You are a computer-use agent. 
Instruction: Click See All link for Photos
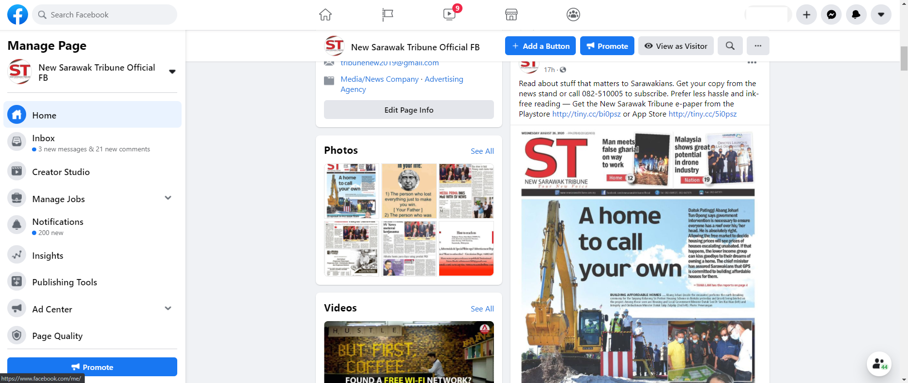(482, 151)
